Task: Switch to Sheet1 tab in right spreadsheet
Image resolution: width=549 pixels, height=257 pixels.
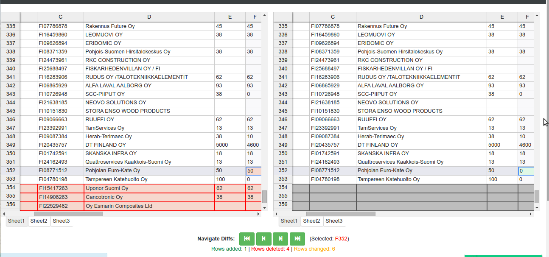Action: (289, 221)
